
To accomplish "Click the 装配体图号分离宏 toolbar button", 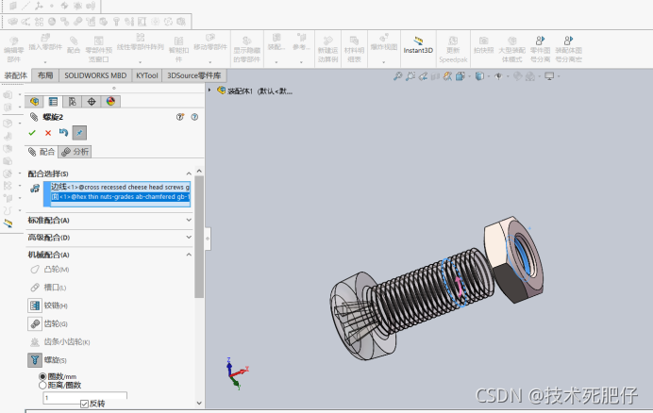I will (x=568, y=49).
